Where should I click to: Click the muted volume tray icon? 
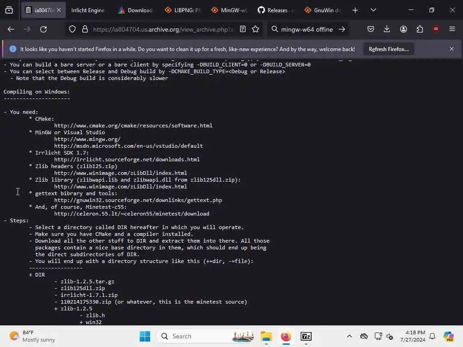(x=390, y=336)
